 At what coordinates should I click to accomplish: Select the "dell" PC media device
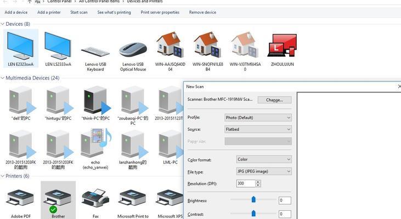(21, 103)
